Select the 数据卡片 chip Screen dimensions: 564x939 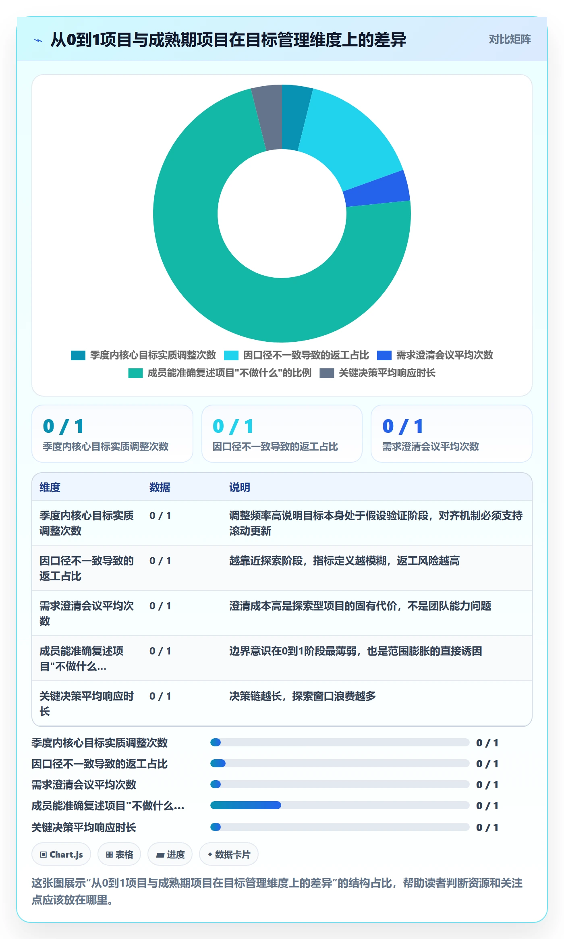[229, 854]
